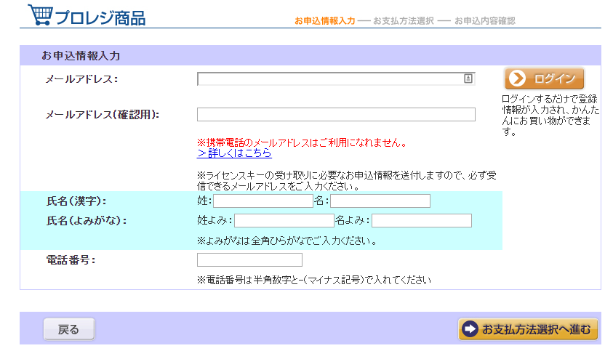Click the red 携帯電話のメールアドレス warning text
The width and height of the screenshot is (613, 359).
tap(302, 142)
